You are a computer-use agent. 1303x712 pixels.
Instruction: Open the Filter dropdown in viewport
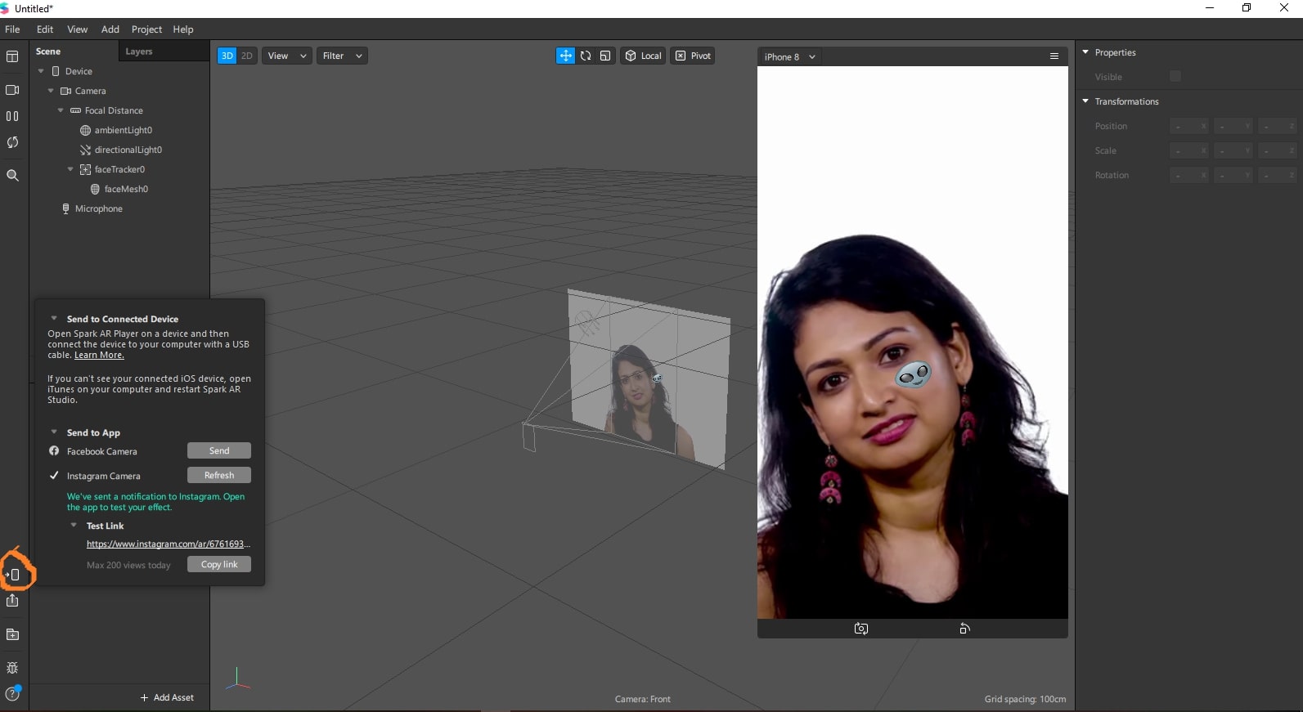(x=342, y=56)
